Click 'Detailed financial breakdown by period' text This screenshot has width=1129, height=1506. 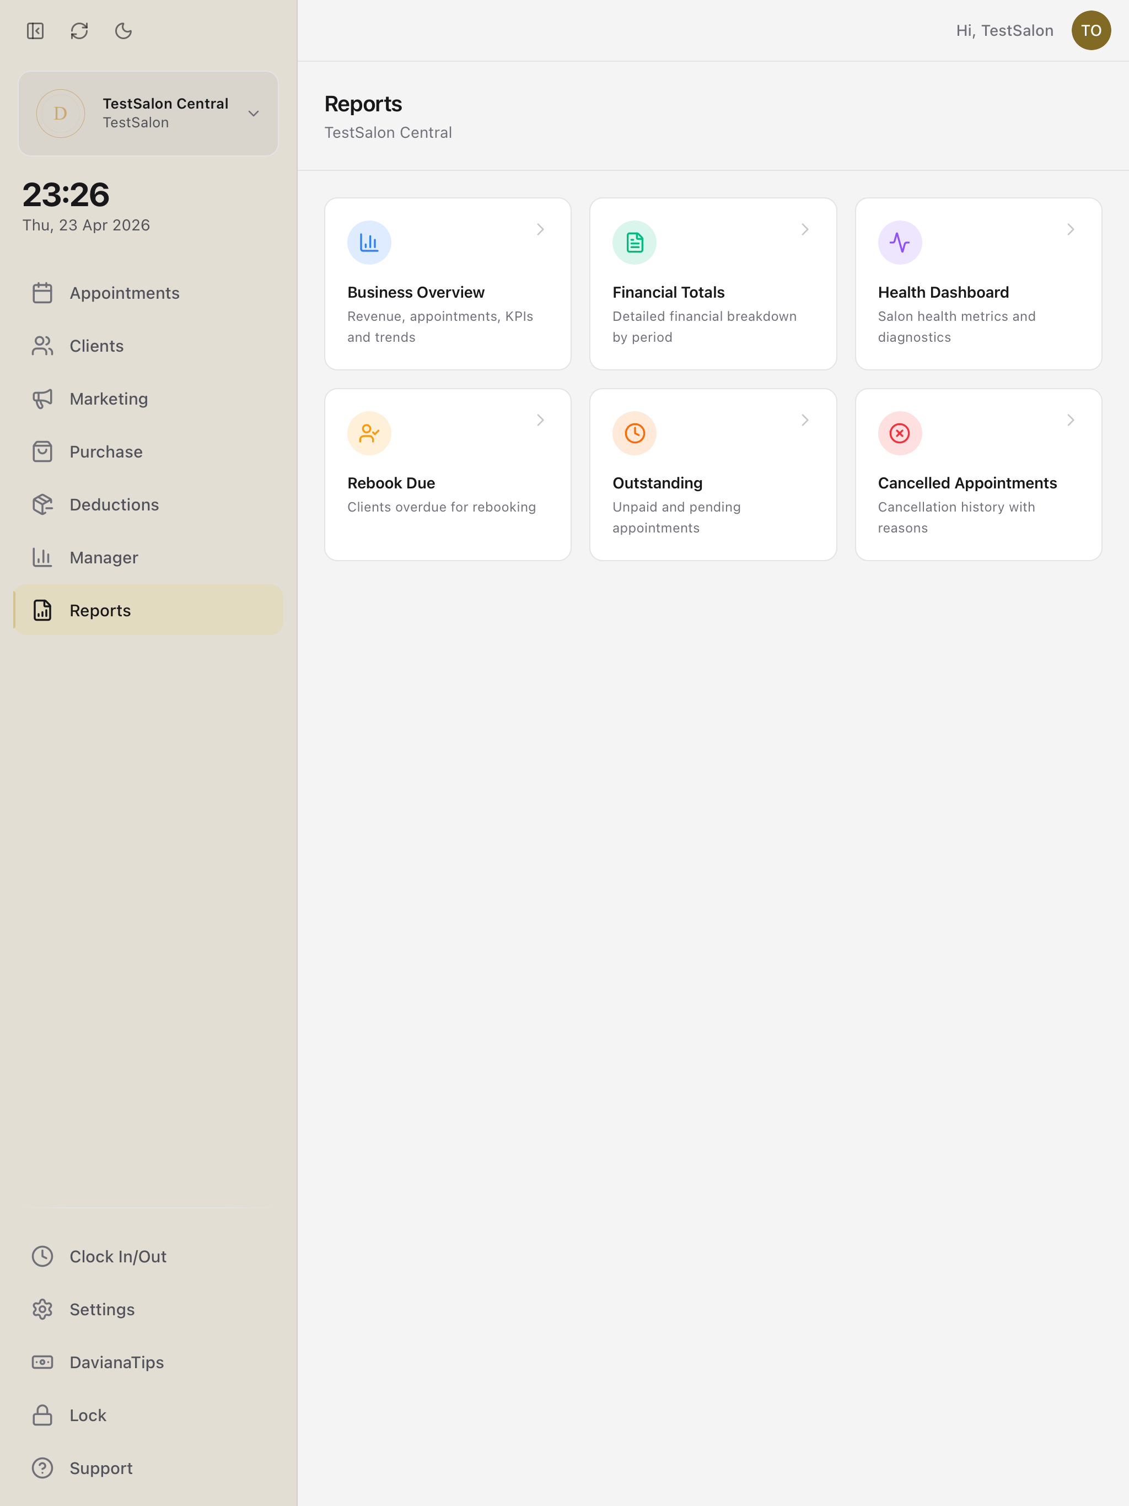pyautogui.click(x=704, y=327)
